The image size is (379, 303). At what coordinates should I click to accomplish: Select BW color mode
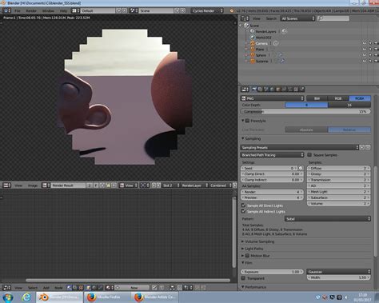[x=317, y=98]
